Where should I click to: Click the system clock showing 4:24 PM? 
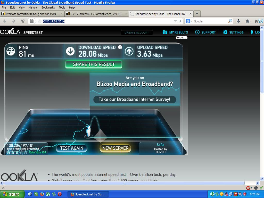click(254, 194)
